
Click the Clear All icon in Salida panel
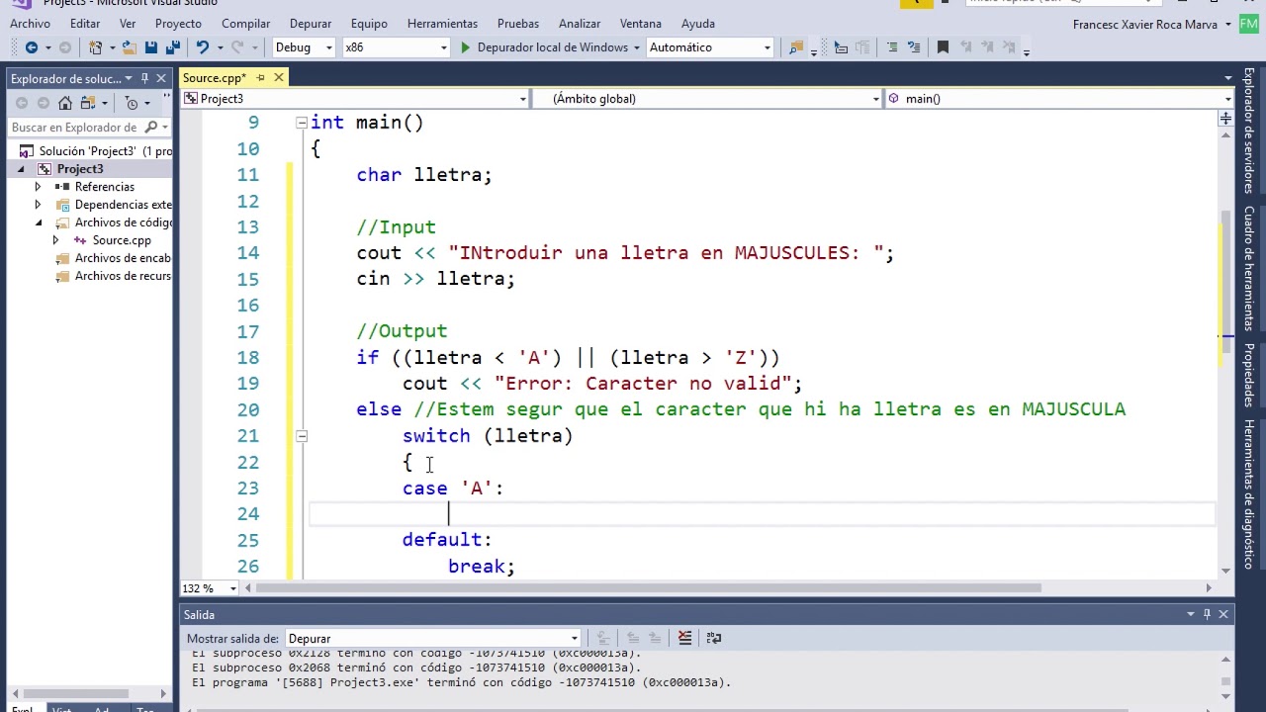point(684,638)
